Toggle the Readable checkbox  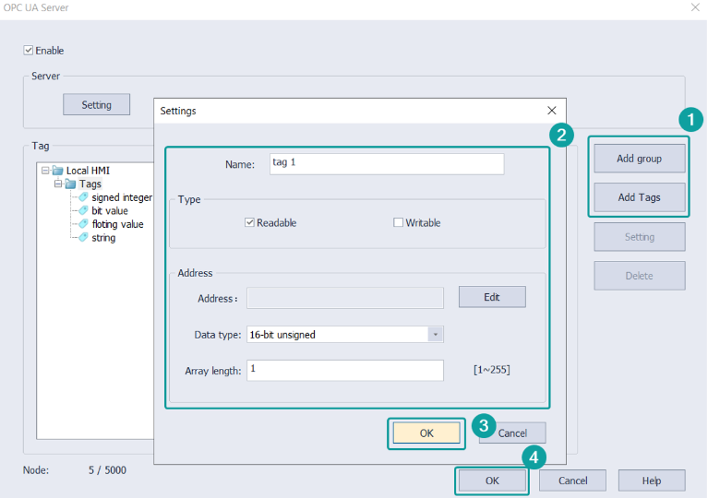[249, 223]
